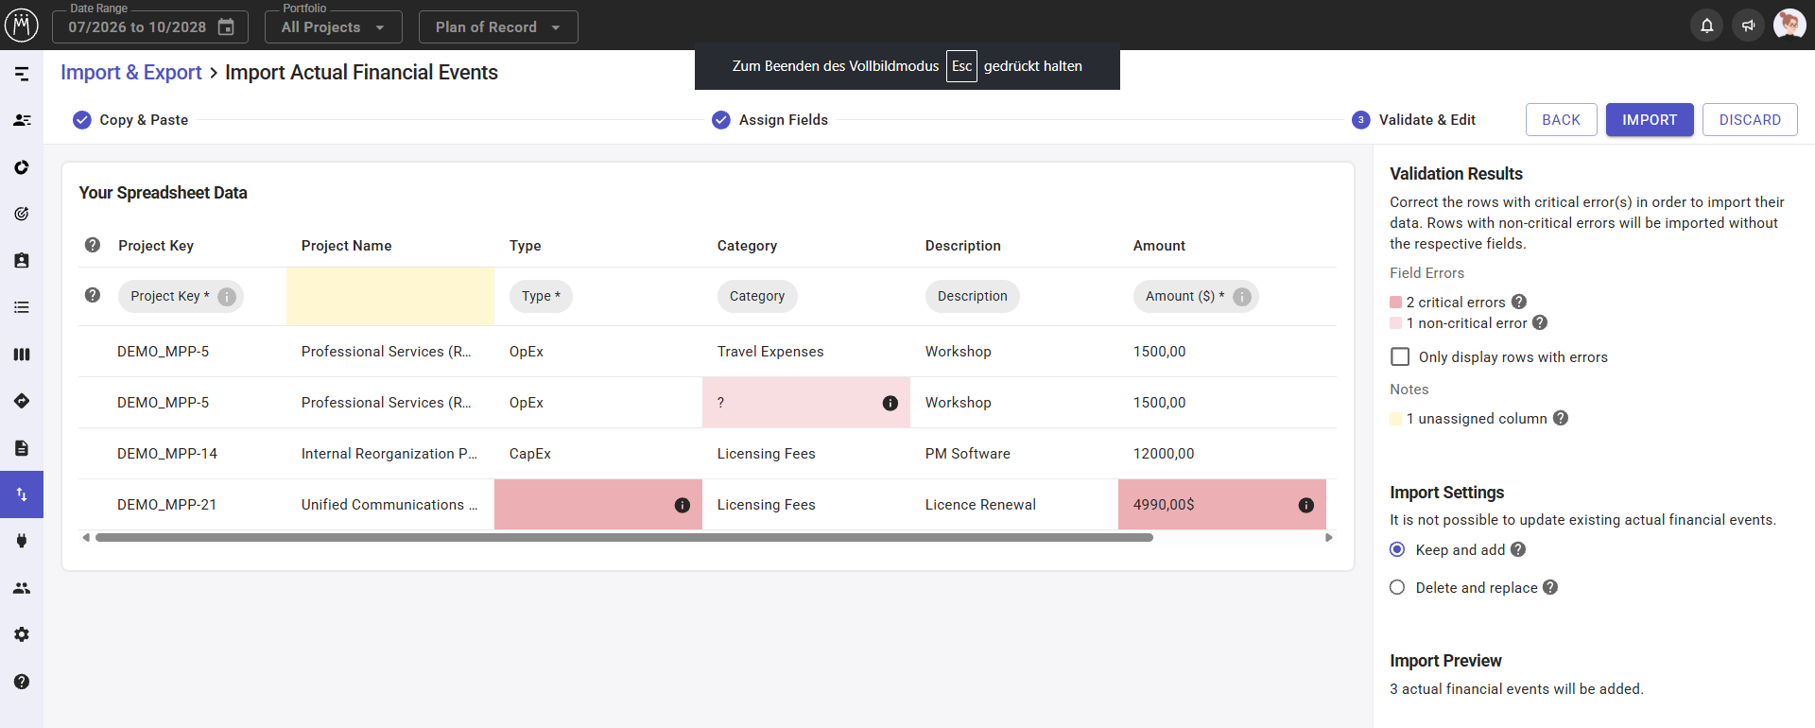Click the BACK button
The image size is (1815, 728).
[1562, 120]
